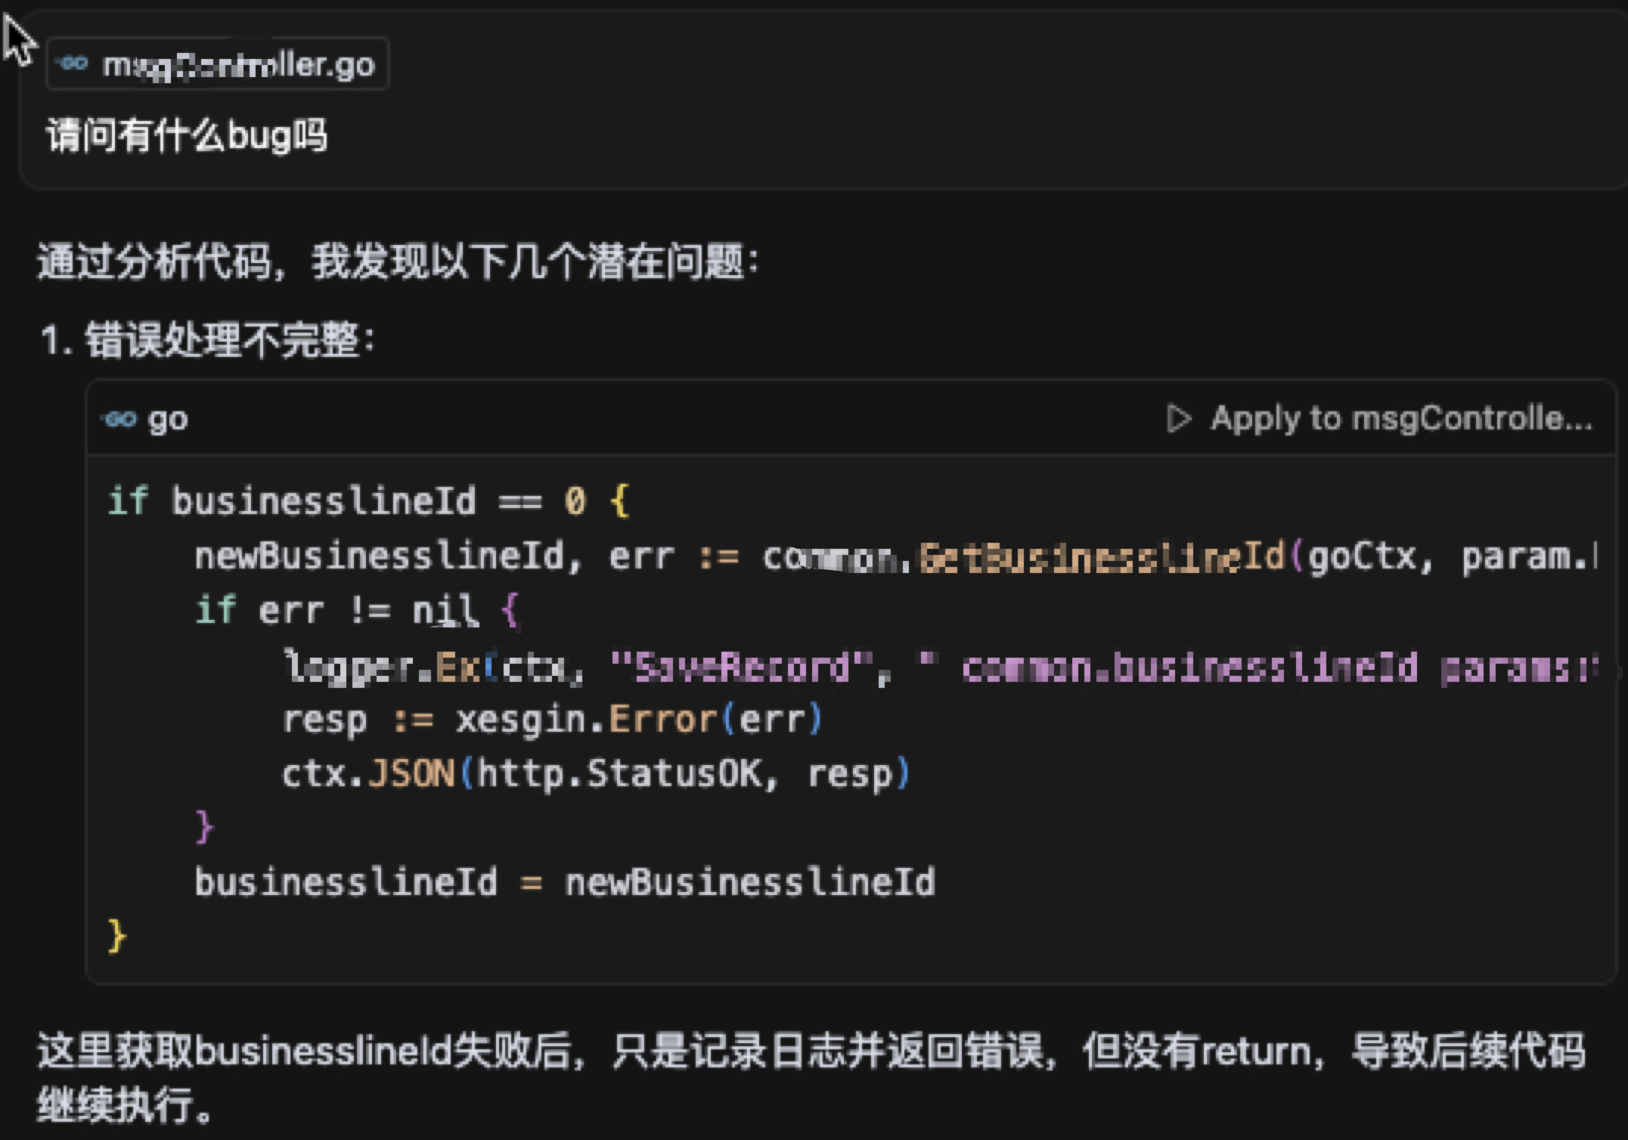This screenshot has width=1628, height=1140.
Task: Click the "go" language label
Action: [x=168, y=420]
